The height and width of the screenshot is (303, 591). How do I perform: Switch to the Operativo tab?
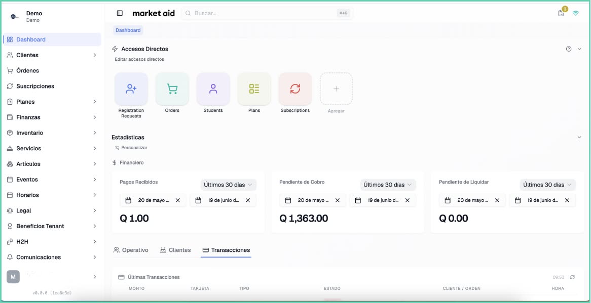pyautogui.click(x=131, y=250)
